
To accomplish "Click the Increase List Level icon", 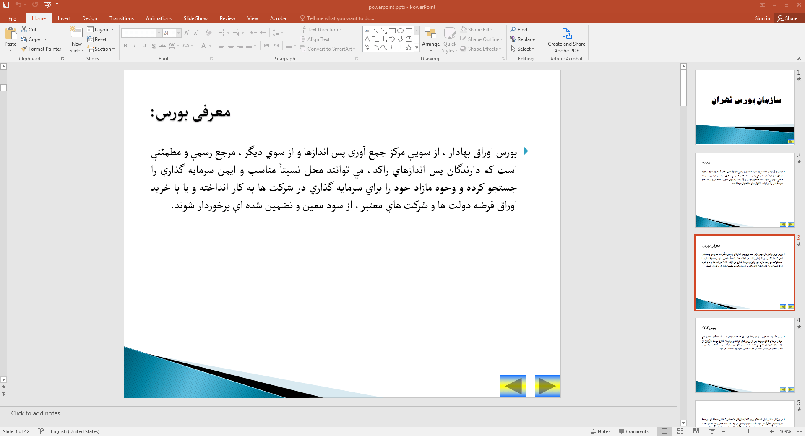I will [263, 33].
